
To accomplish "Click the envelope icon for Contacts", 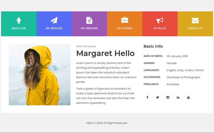I will [195, 20].
